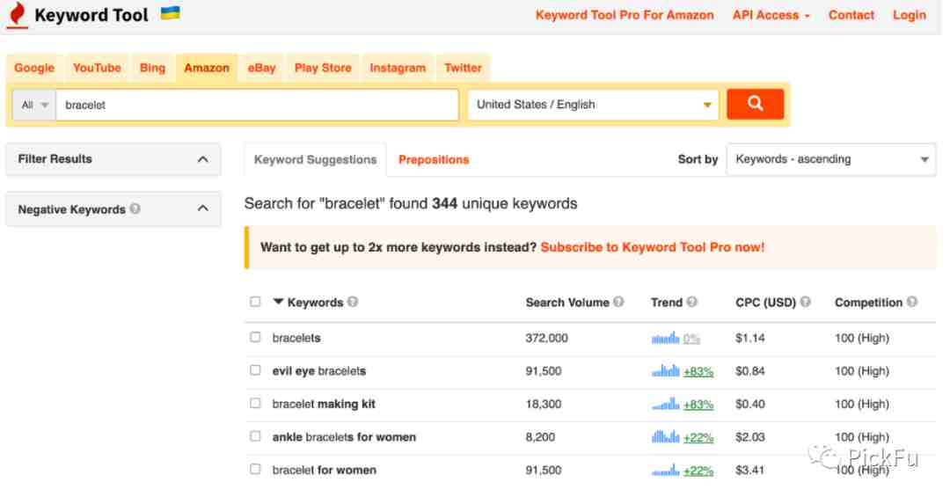Click the orange search magnifier button

[x=755, y=105]
